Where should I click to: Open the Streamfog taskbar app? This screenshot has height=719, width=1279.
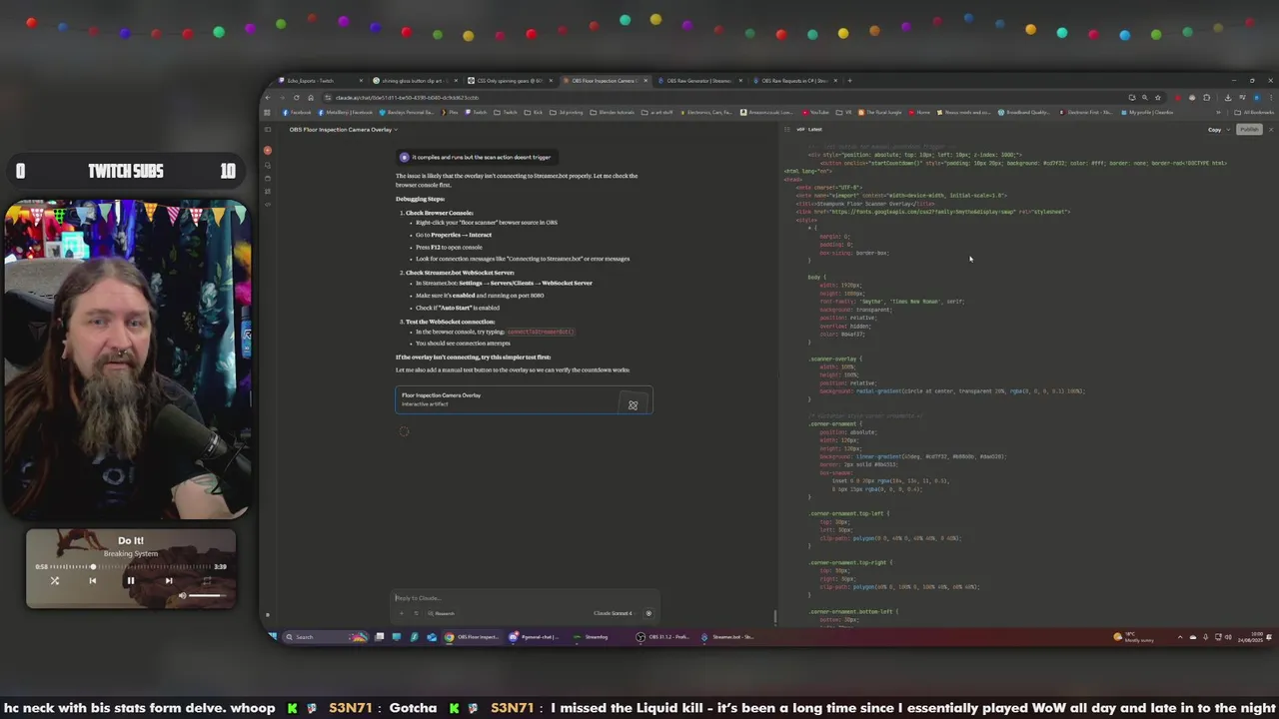[591, 636]
